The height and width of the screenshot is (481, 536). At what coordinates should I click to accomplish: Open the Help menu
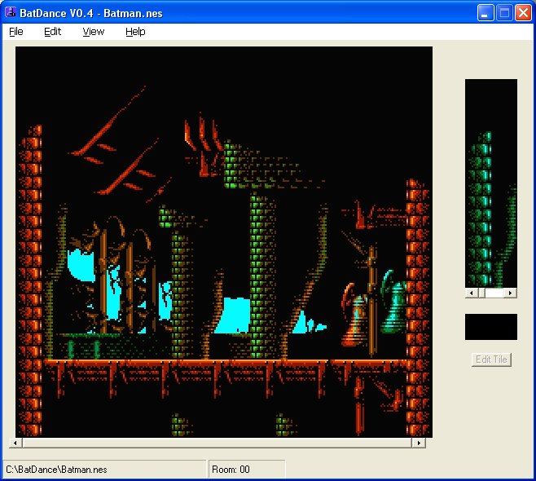135,32
